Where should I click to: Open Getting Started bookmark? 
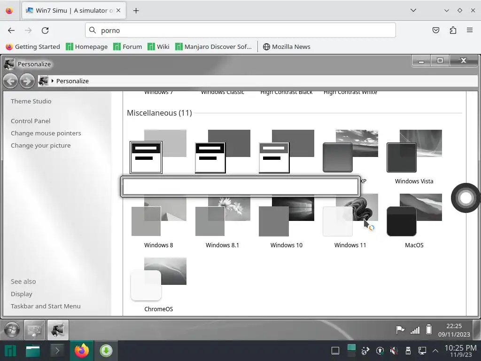tap(33, 47)
